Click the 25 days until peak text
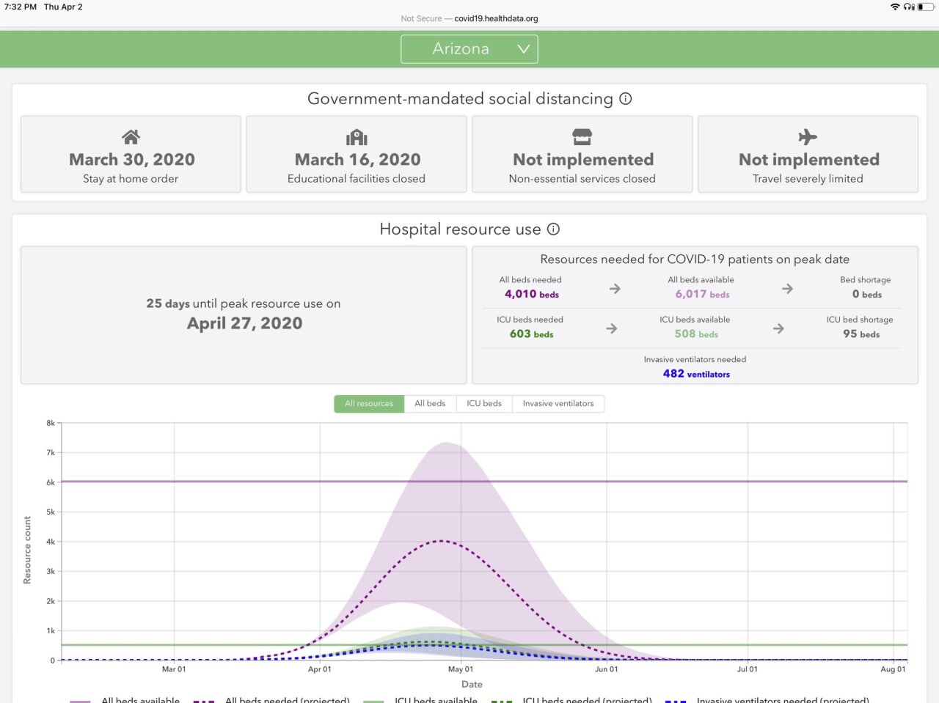939x703 pixels. click(244, 303)
